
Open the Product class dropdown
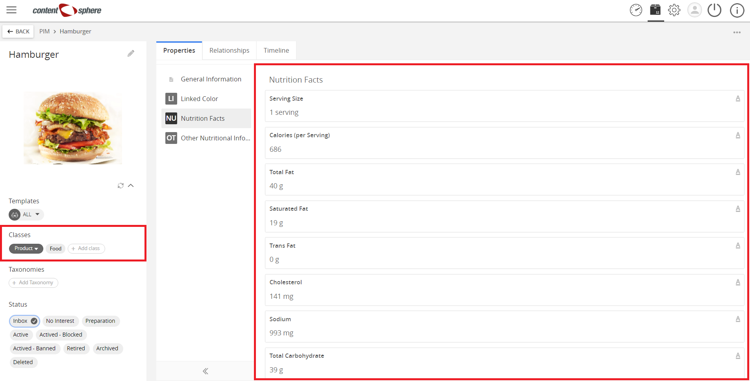coord(26,248)
